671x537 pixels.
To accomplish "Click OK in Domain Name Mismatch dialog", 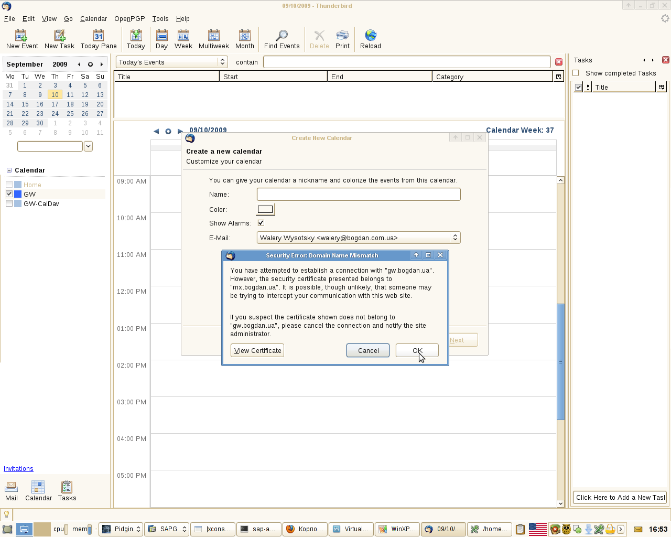I will (417, 350).
